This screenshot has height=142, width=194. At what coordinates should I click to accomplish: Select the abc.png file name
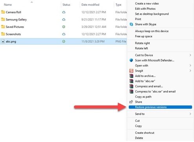tap(11, 42)
